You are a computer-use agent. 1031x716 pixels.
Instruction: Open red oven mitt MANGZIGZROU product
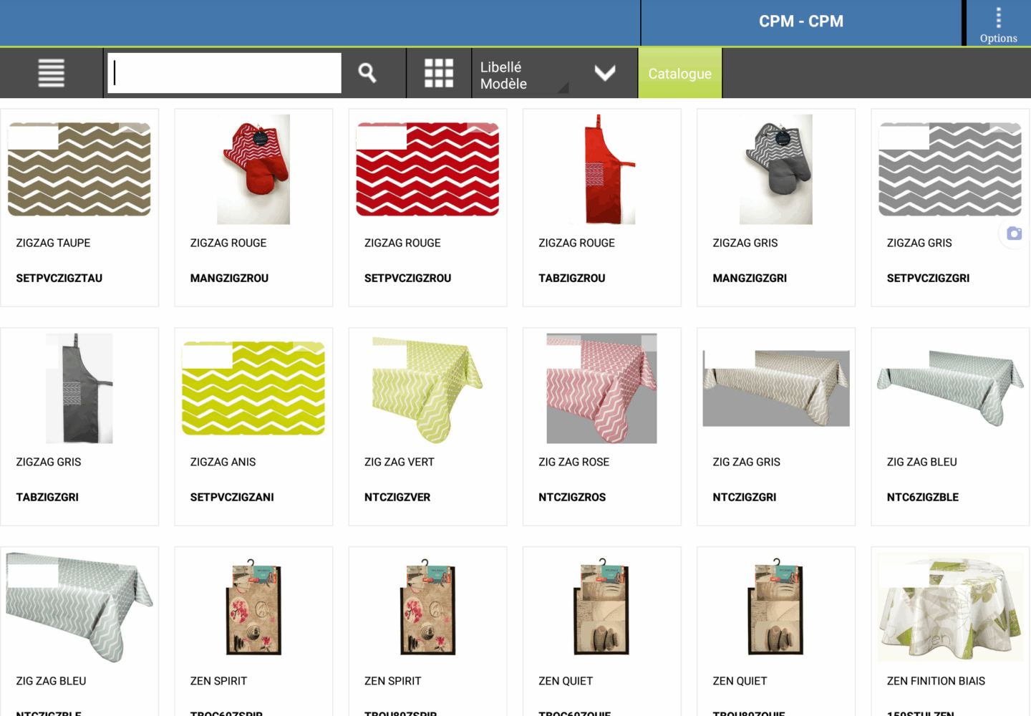[253, 208]
